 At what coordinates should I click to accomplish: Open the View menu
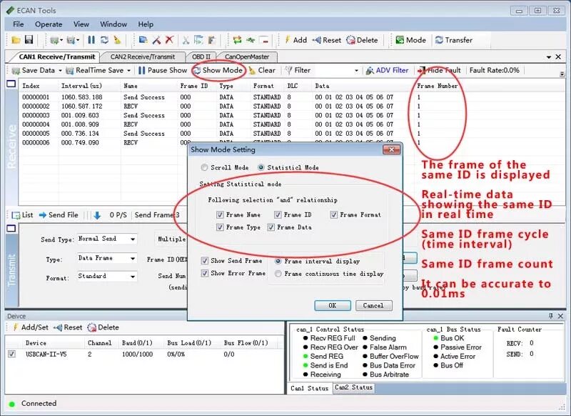(81, 24)
